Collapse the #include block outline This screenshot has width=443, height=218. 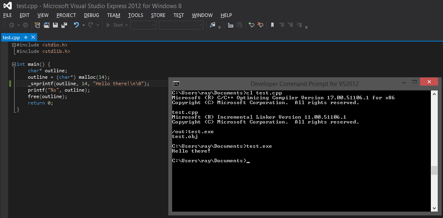tap(14, 45)
